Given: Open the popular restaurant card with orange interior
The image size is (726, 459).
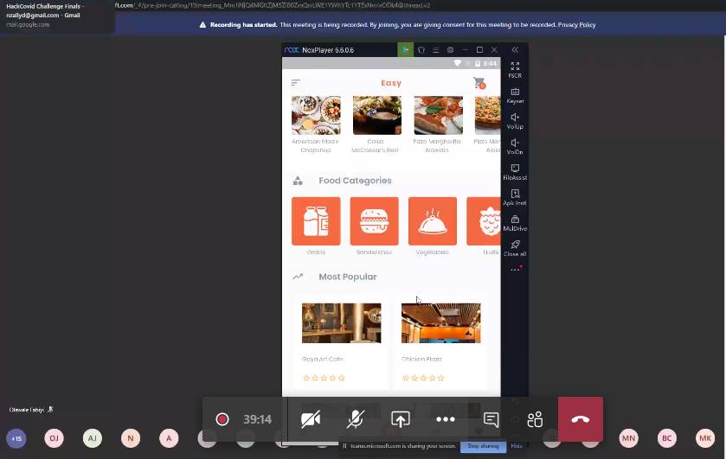Looking at the screenshot, I should point(440,323).
